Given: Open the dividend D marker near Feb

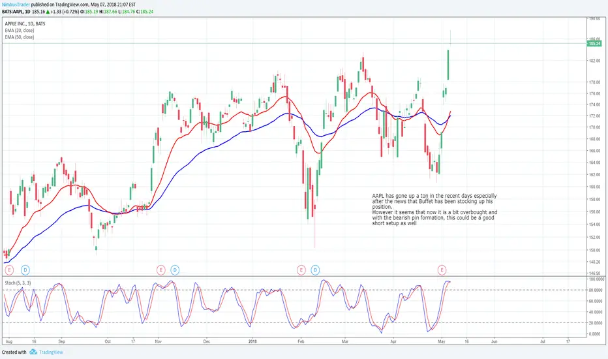Looking at the screenshot, I should tap(315, 270).
